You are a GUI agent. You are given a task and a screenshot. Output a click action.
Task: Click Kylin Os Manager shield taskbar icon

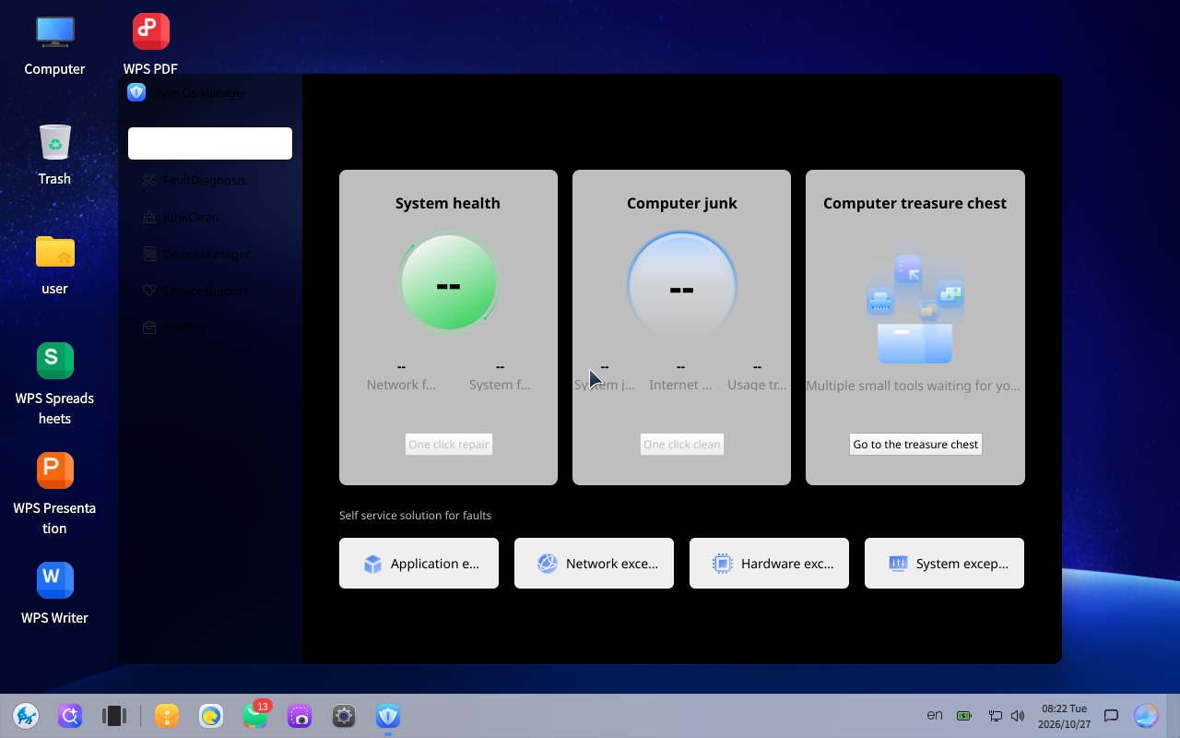coord(388,715)
